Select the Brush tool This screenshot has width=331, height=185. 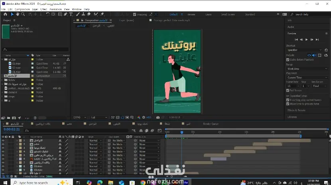tap(78, 14)
